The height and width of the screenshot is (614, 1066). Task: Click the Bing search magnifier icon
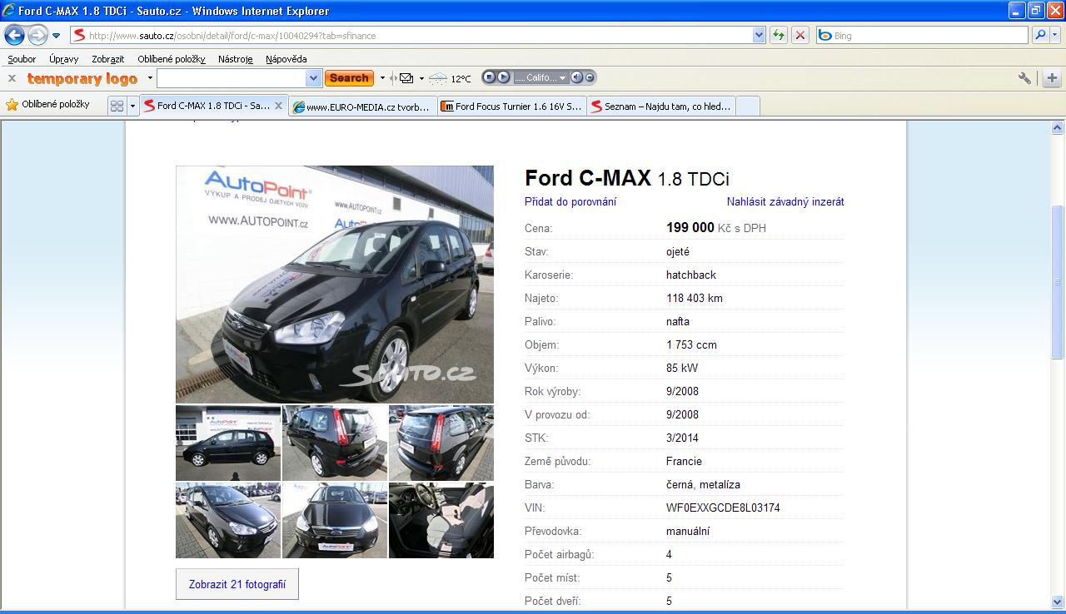pos(1040,35)
